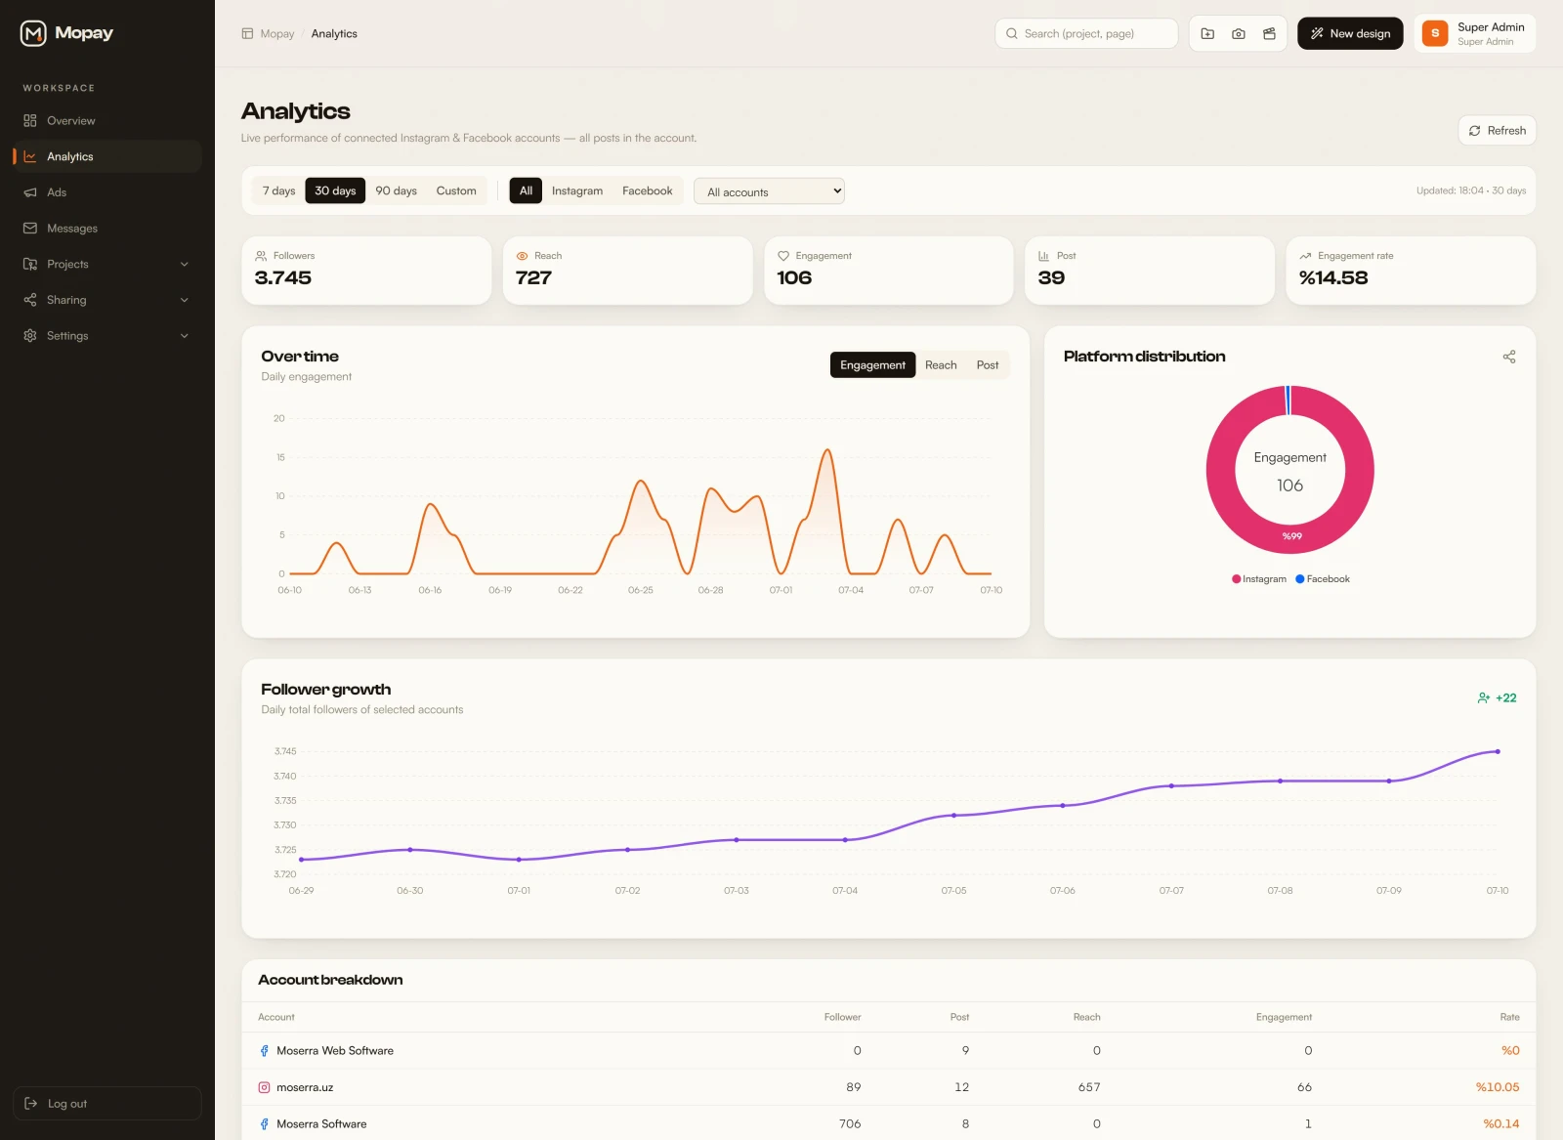1563x1140 pixels.
Task: Click the %14.58 engagement rate value
Action: point(1333,278)
